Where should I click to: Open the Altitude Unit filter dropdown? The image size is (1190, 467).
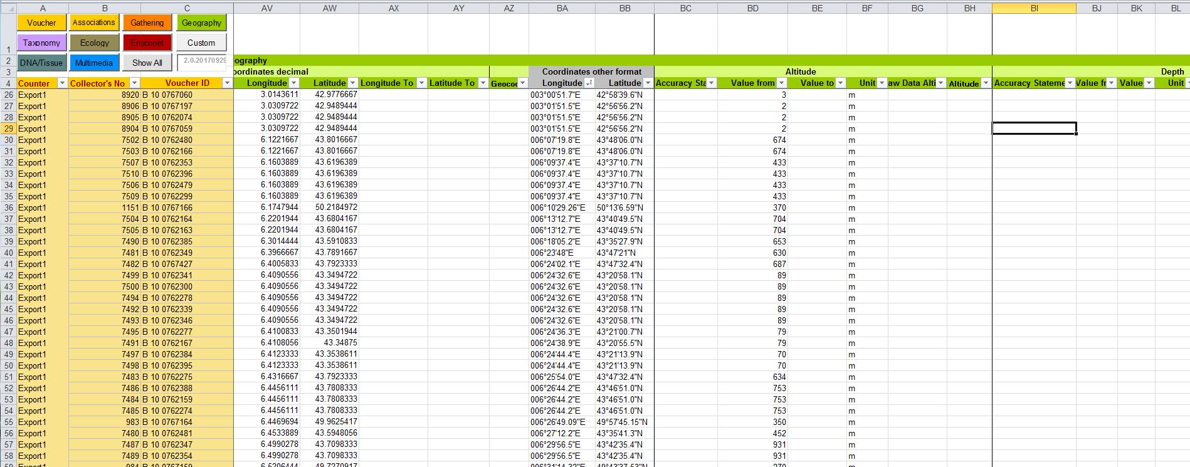(x=882, y=83)
